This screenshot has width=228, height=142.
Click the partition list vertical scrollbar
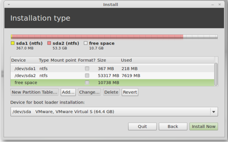pos(216,74)
